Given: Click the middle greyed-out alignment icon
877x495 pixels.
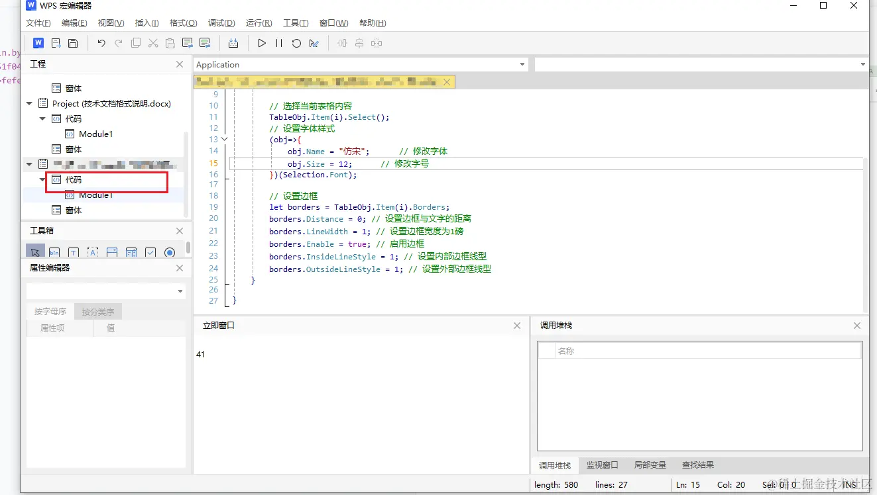Looking at the screenshot, I should point(359,43).
